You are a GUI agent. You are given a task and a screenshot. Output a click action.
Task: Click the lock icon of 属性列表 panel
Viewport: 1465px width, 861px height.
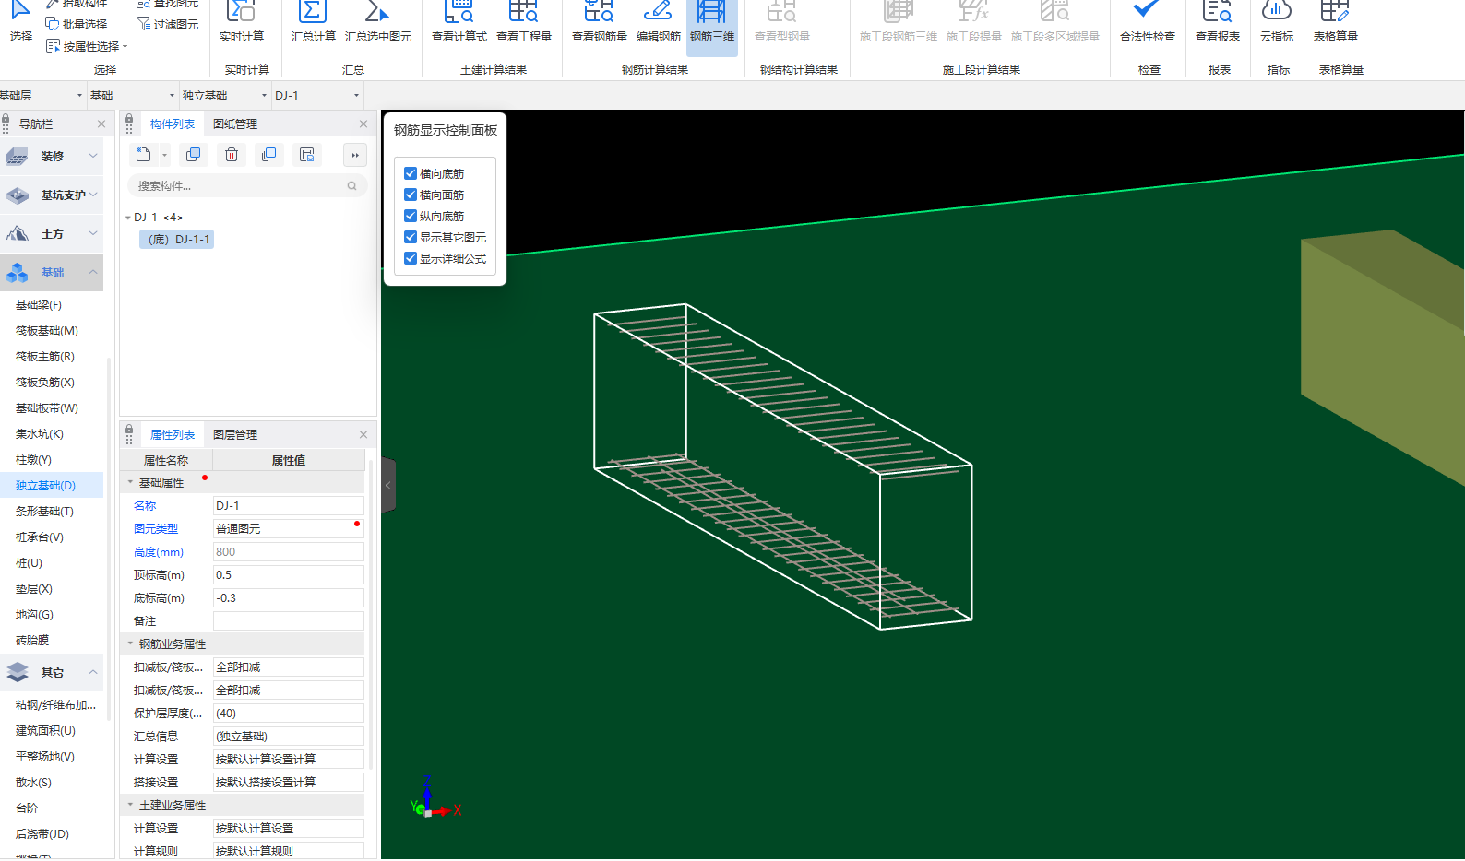click(x=129, y=430)
